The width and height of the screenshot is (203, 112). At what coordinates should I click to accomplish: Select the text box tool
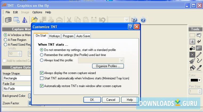click(x=192, y=42)
